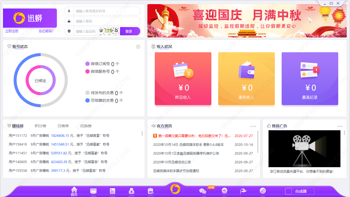
Task: Click the center orange 迅蟒 logo in bottom bar
Action: coord(175,189)
